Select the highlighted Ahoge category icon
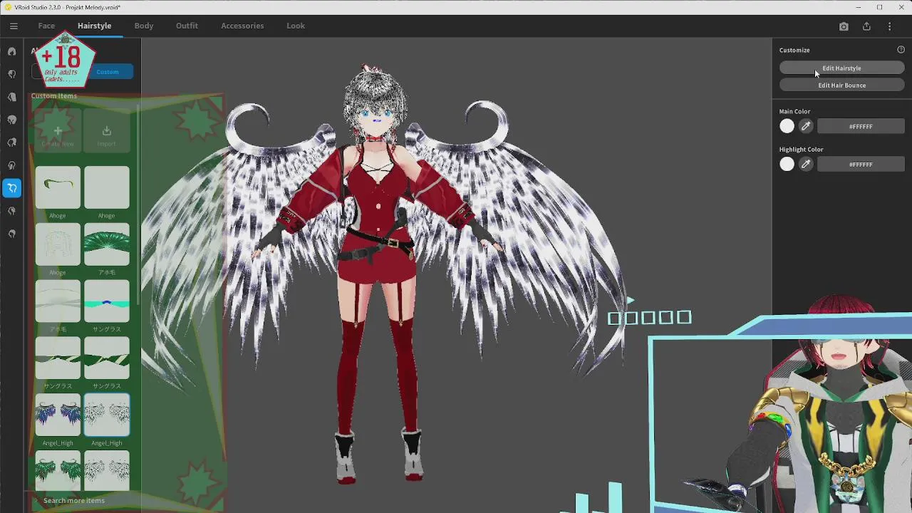 pos(12,188)
